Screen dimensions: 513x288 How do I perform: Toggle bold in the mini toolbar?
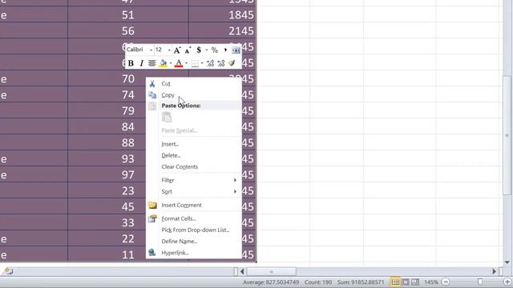tap(131, 63)
